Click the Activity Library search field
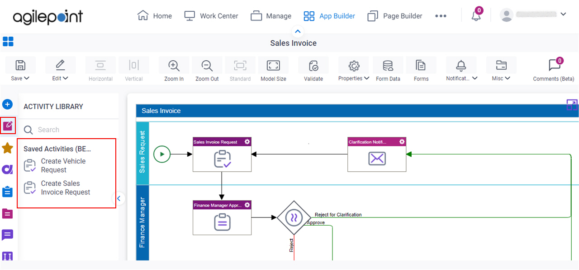Image resolution: width=579 pixels, height=270 pixels. tap(68, 130)
